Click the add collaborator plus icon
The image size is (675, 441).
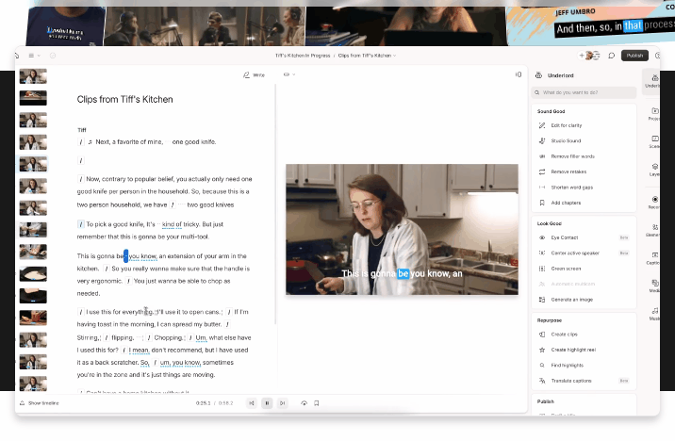click(x=582, y=56)
